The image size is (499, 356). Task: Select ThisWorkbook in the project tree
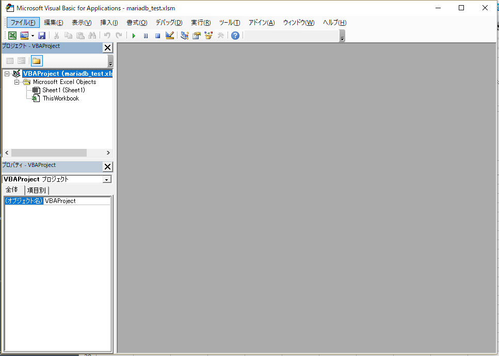coord(60,98)
